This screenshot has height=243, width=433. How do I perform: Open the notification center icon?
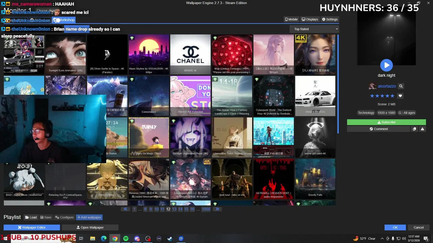(x=426, y=239)
